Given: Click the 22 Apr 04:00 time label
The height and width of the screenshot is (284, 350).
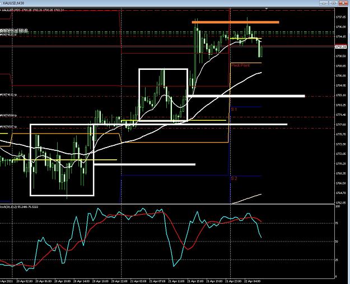Looking at the screenshot, I should tap(252, 281).
